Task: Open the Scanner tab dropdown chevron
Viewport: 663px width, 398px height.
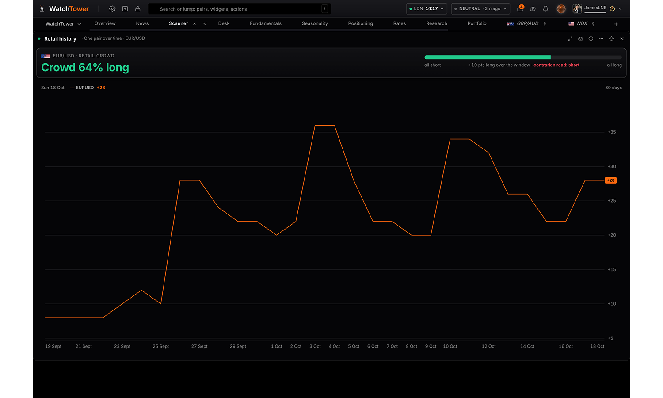Action: (205, 24)
